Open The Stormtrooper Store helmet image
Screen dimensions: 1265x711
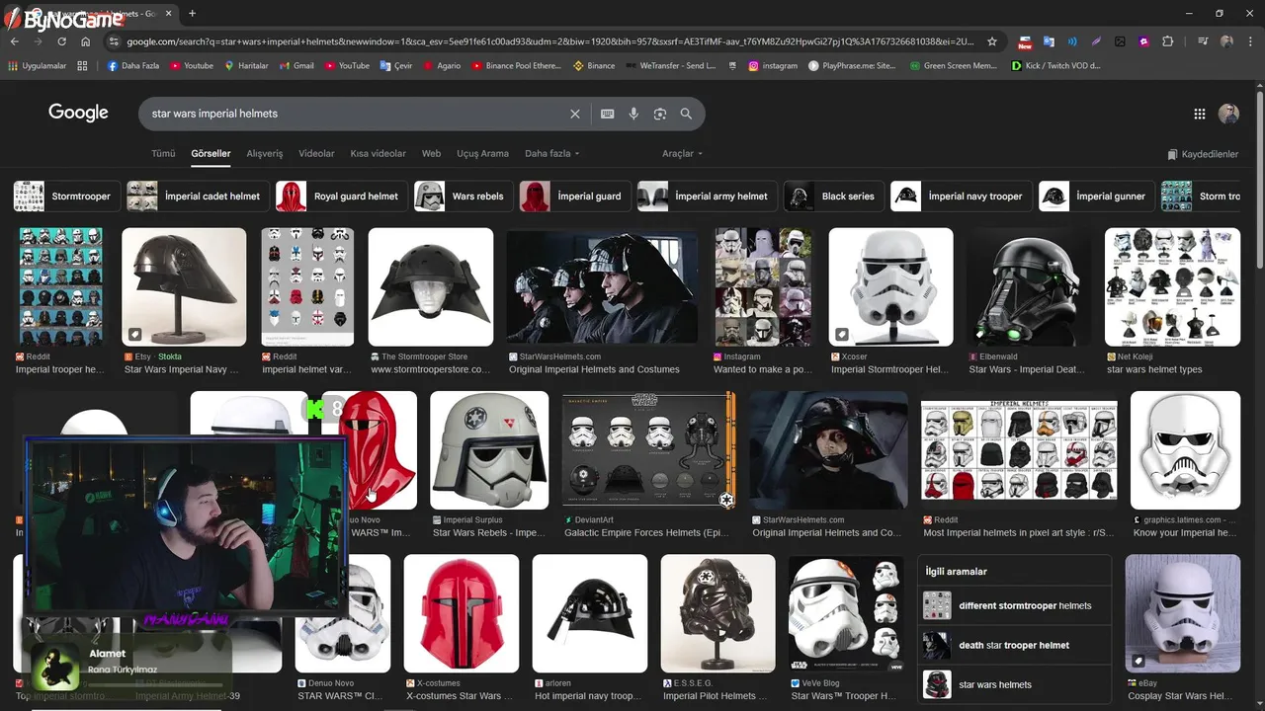pyautogui.click(x=431, y=287)
